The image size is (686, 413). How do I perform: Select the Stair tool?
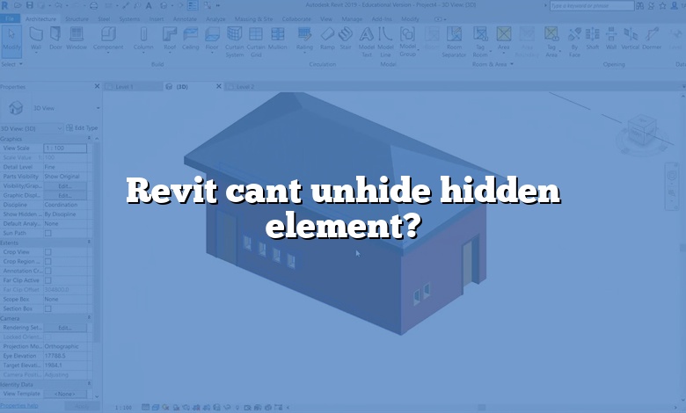point(346,39)
